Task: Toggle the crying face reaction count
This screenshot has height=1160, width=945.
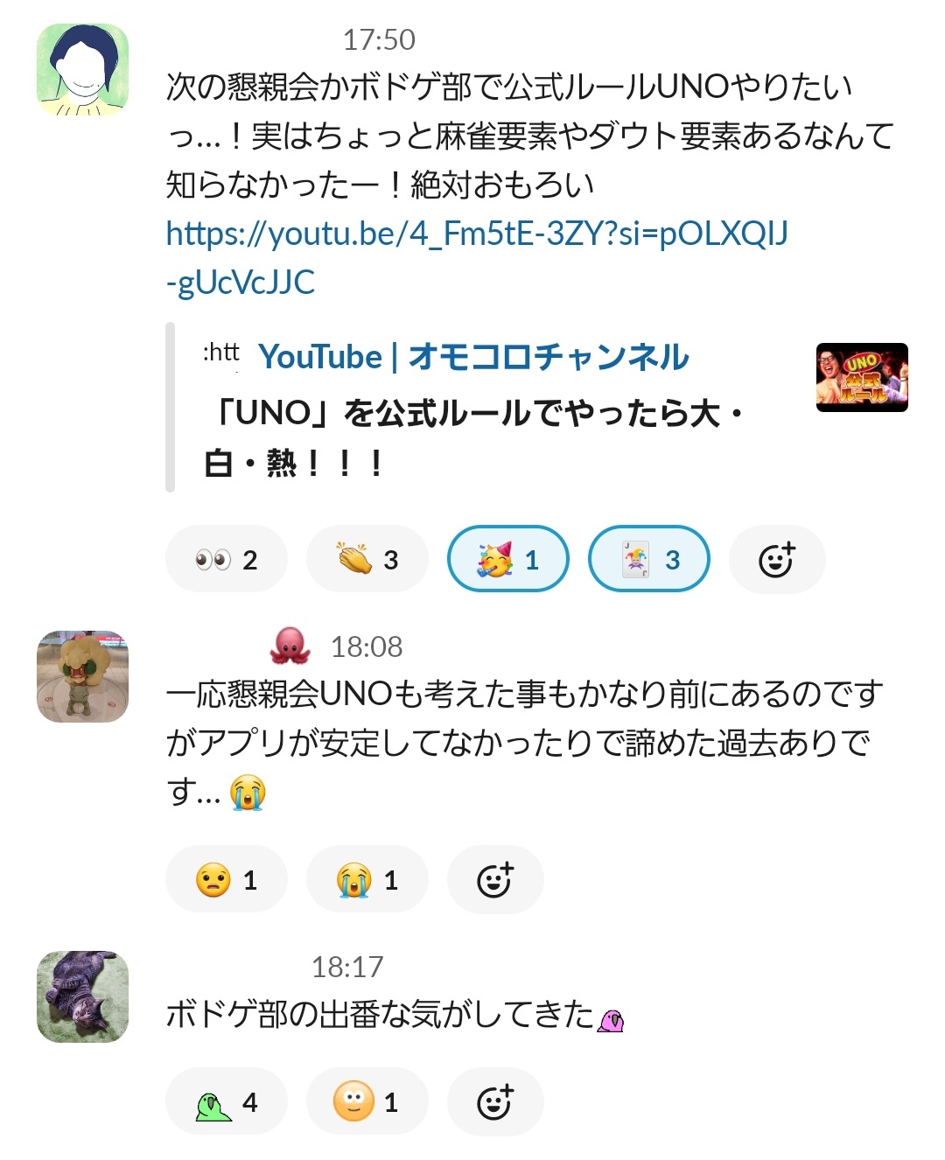Action: (x=367, y=879)
